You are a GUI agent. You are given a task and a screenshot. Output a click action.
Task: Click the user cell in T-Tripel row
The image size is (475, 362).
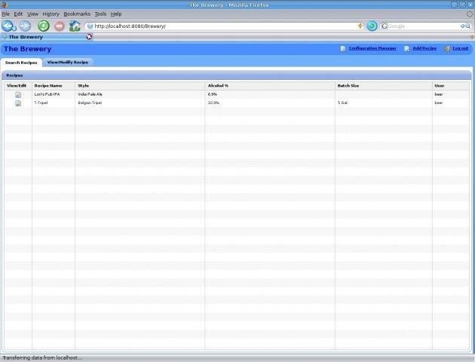click(439, 103)
